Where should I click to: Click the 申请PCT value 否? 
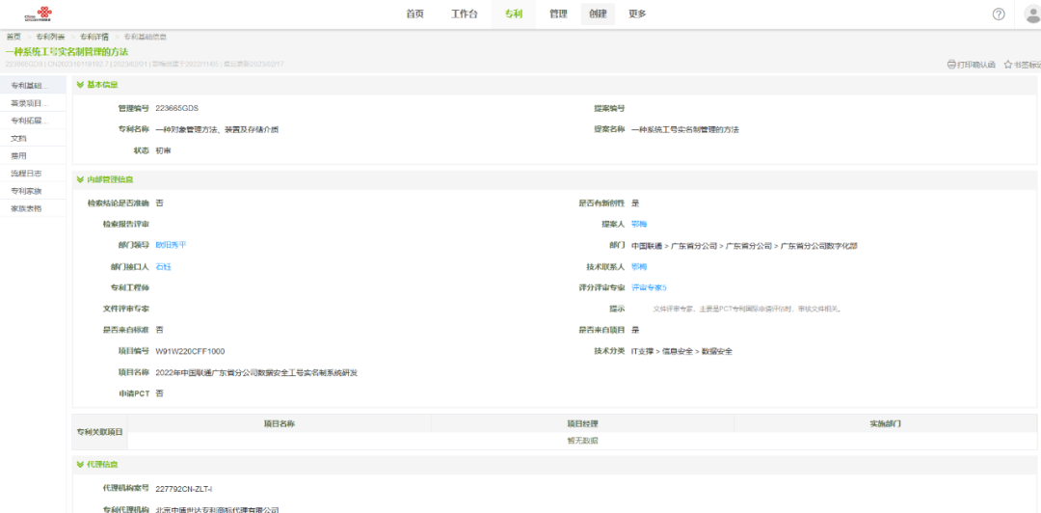pyautogui.click(x=159, y=393)
